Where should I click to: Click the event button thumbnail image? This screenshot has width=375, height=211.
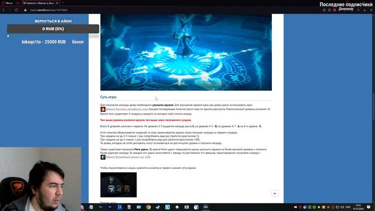[x=118, y=185]
